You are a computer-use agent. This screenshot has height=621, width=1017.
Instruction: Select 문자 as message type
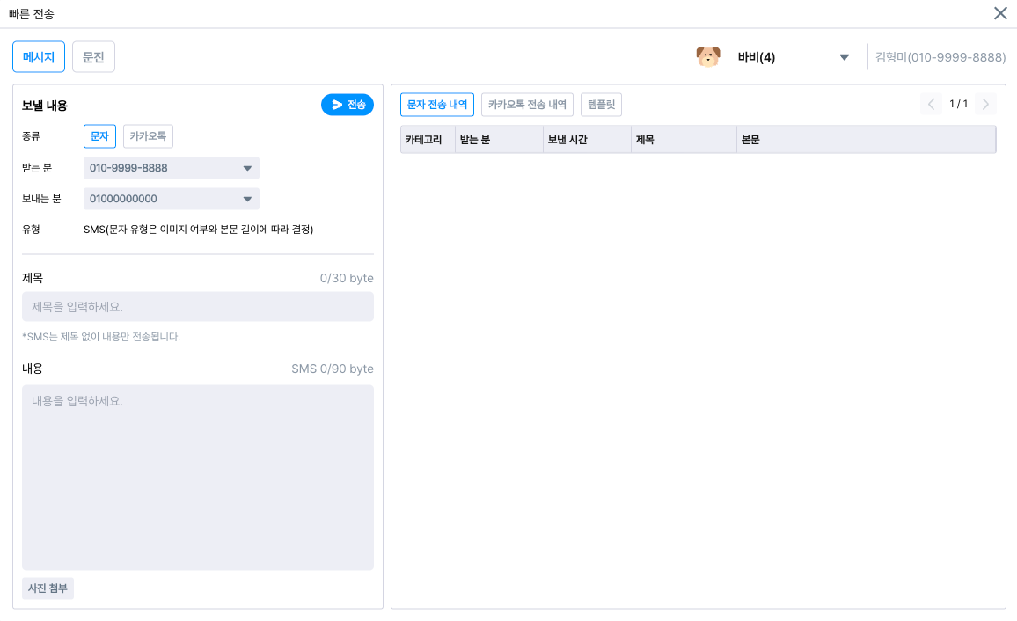[99, 136]
